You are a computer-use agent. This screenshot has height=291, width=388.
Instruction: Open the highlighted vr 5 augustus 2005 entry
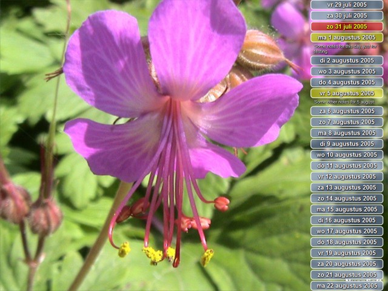[x=347, y=93]
